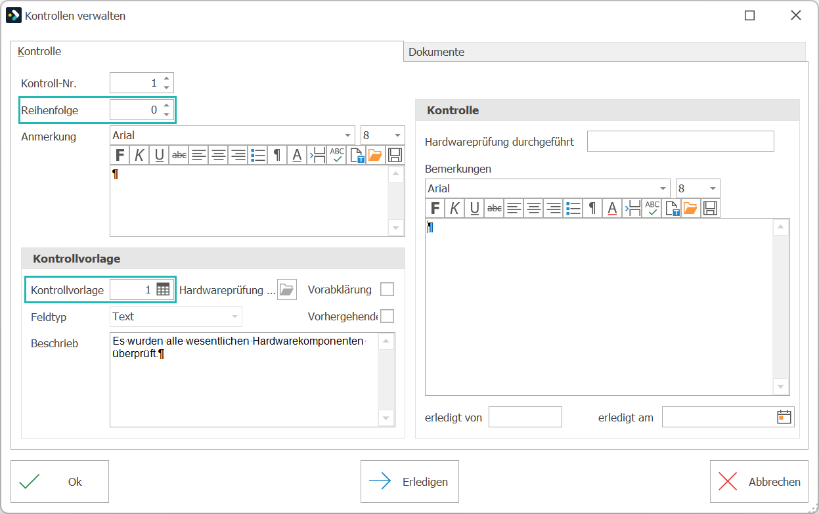Open Kontrollvorlage lookup table icon
This screenshot has width=819, height=514.
[163, 289]
